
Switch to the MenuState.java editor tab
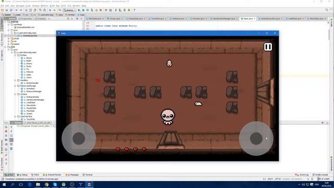(317, 19)
